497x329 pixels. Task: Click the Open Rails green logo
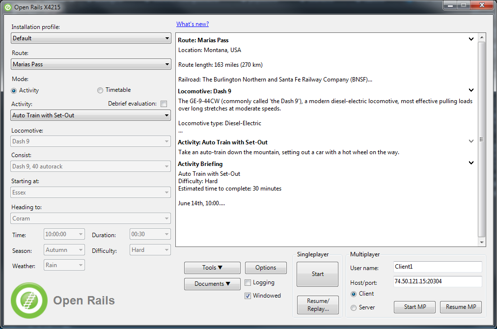(29, 301)
